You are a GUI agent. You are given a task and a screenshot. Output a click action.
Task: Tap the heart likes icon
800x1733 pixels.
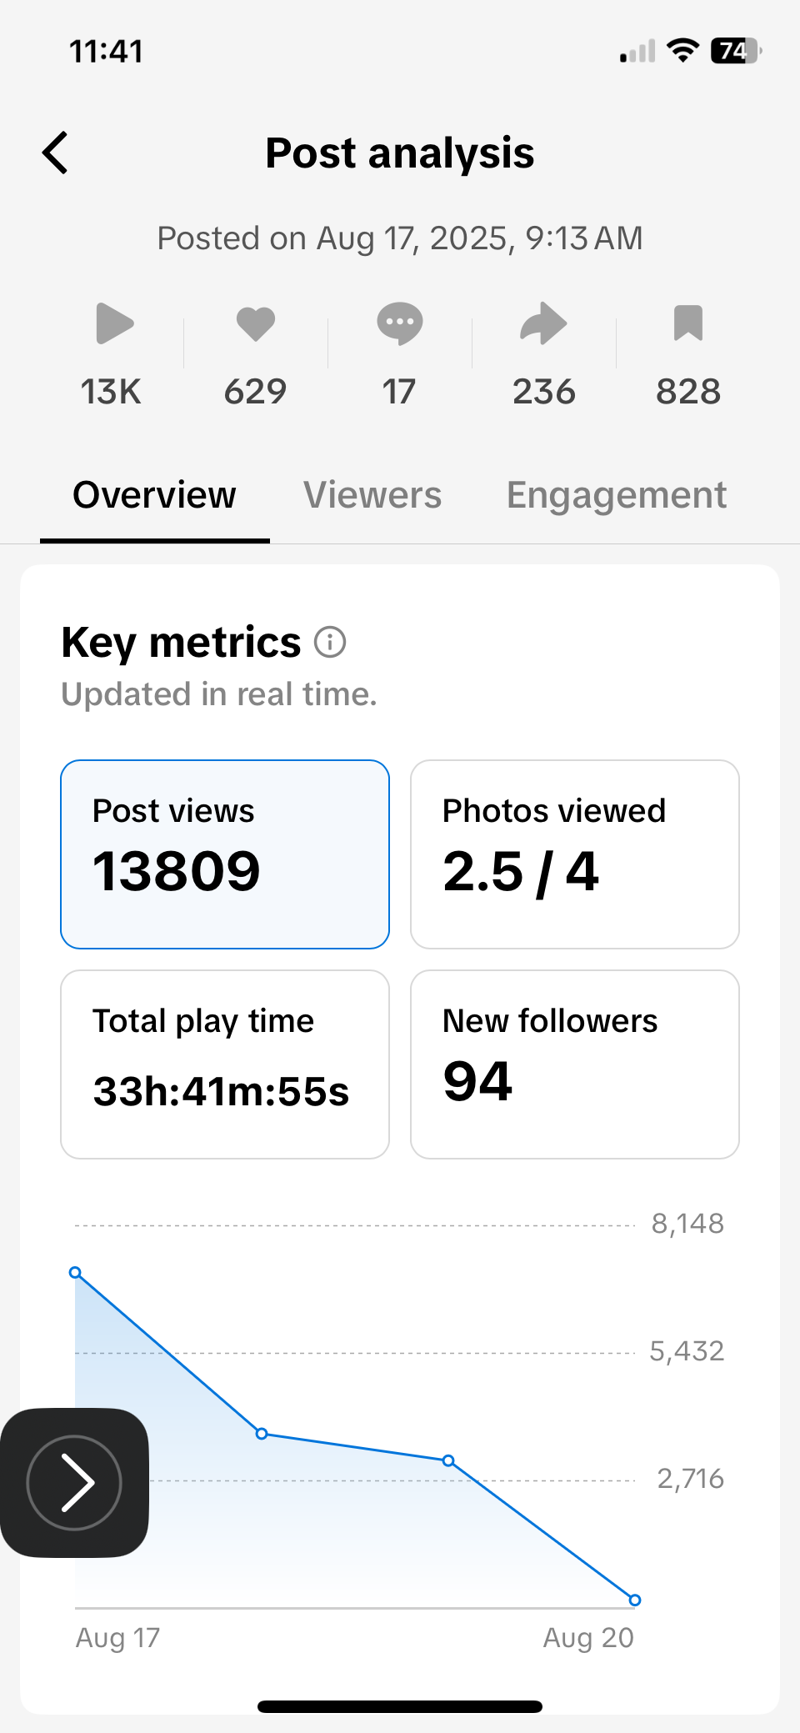coord(255,323)
